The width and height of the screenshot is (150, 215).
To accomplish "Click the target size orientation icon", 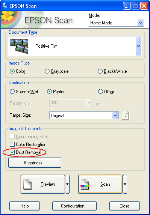I will pyautogui.click(x=126, y=116).
